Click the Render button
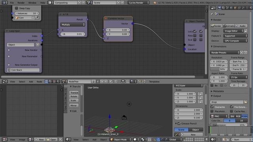This screenshot has height=142, width=253. (x=216, y=26)
